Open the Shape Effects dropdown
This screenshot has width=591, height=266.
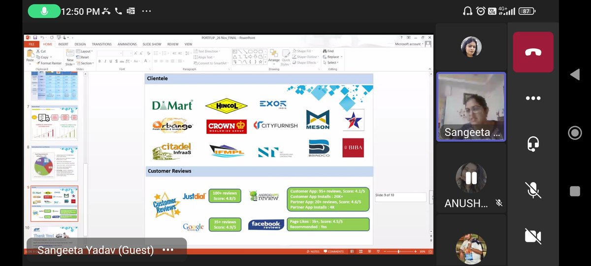pos(305,63)
